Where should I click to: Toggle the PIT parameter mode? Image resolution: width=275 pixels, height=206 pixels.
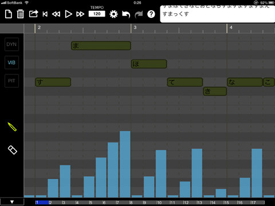[x=11, y=81]
